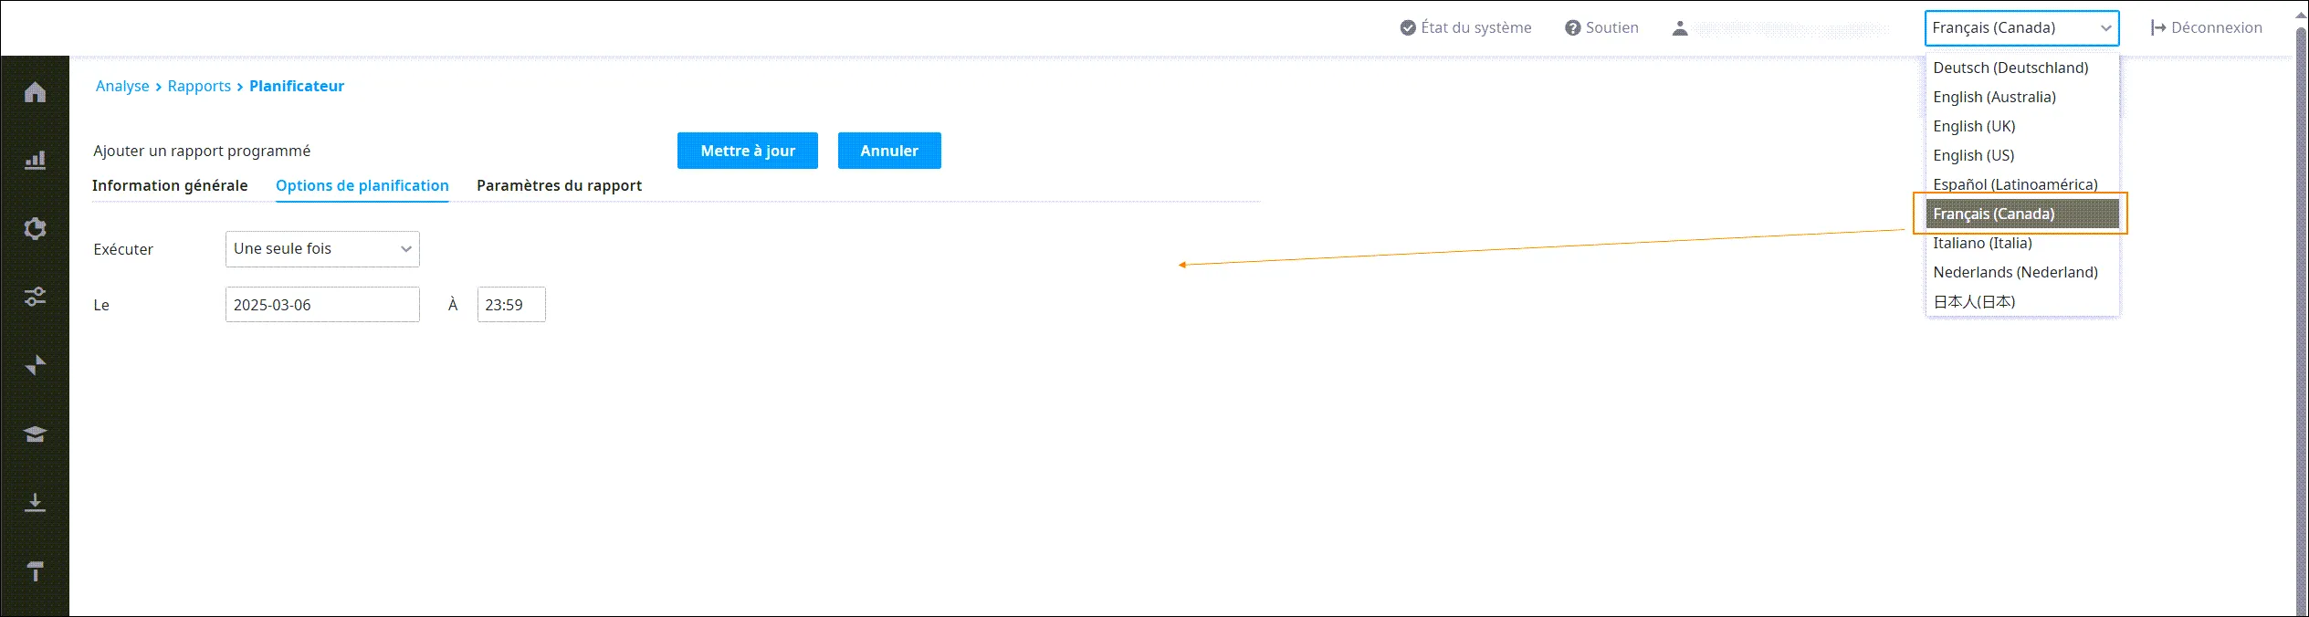This screenshot has height=617, width=2309.
Task: Select highlighted Français (Canada) list option
Action: [x=2021, y=214]
